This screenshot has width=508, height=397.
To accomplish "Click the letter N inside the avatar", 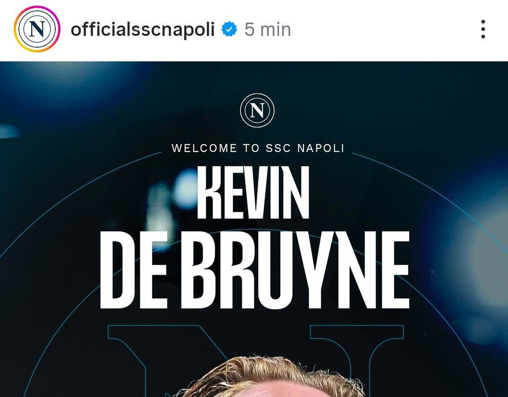I will point(37,29).
